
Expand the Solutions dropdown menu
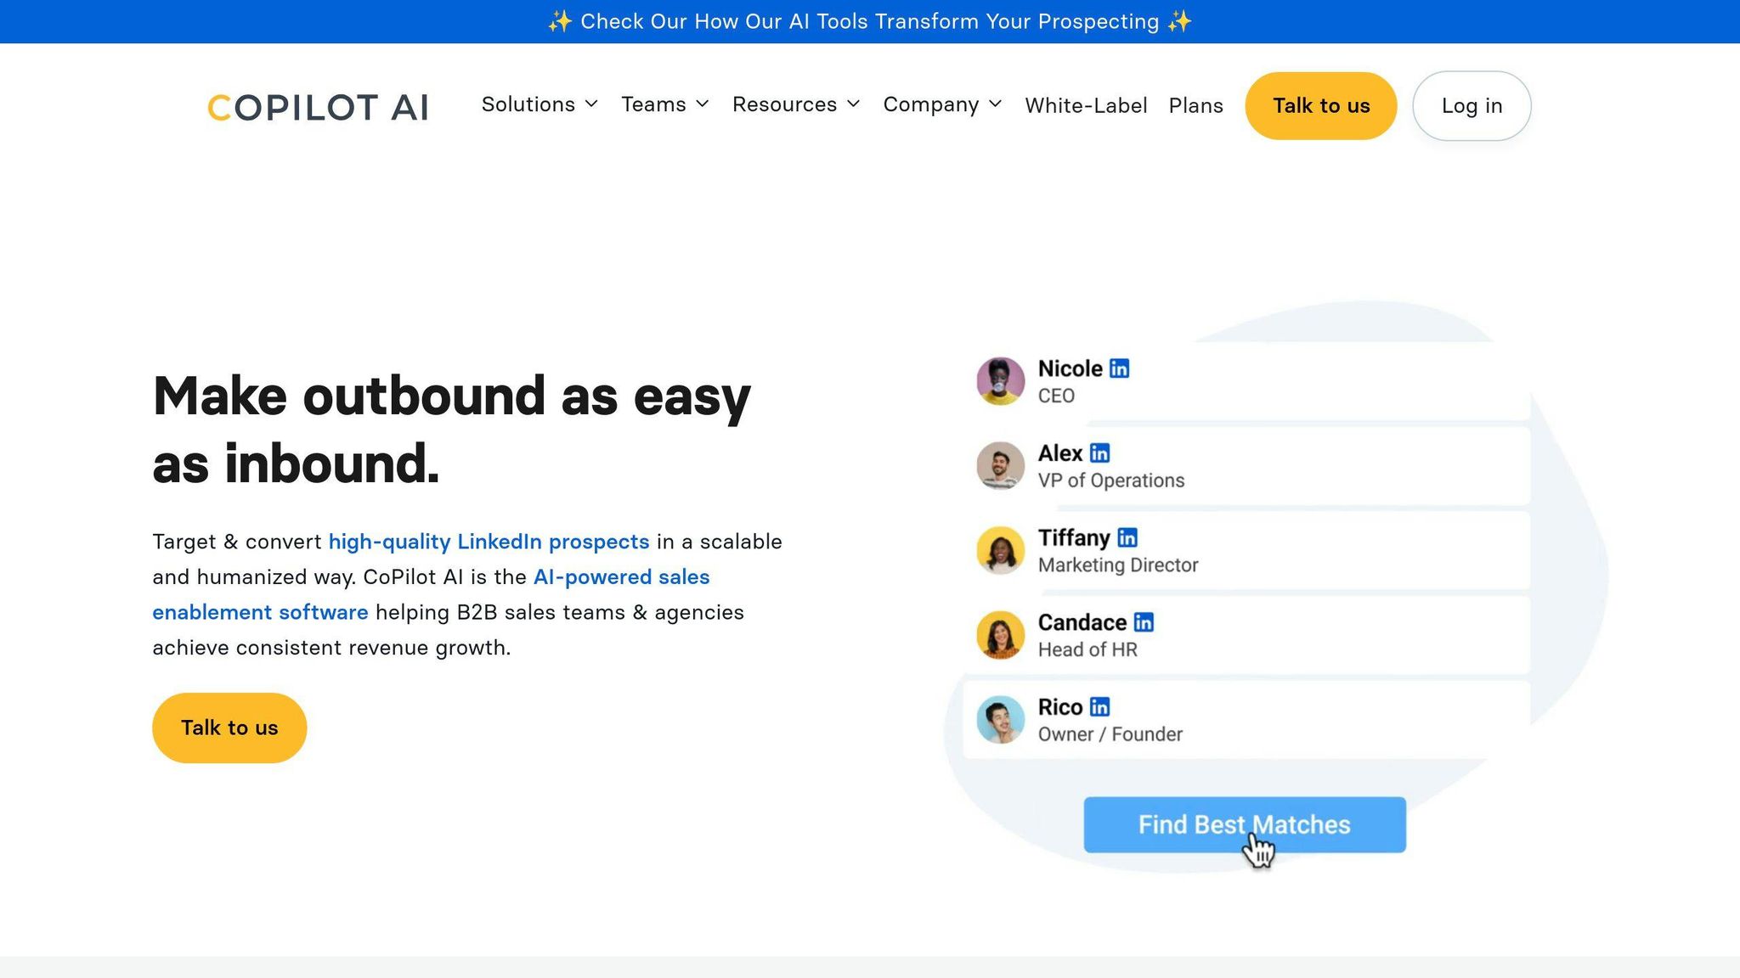540,104
